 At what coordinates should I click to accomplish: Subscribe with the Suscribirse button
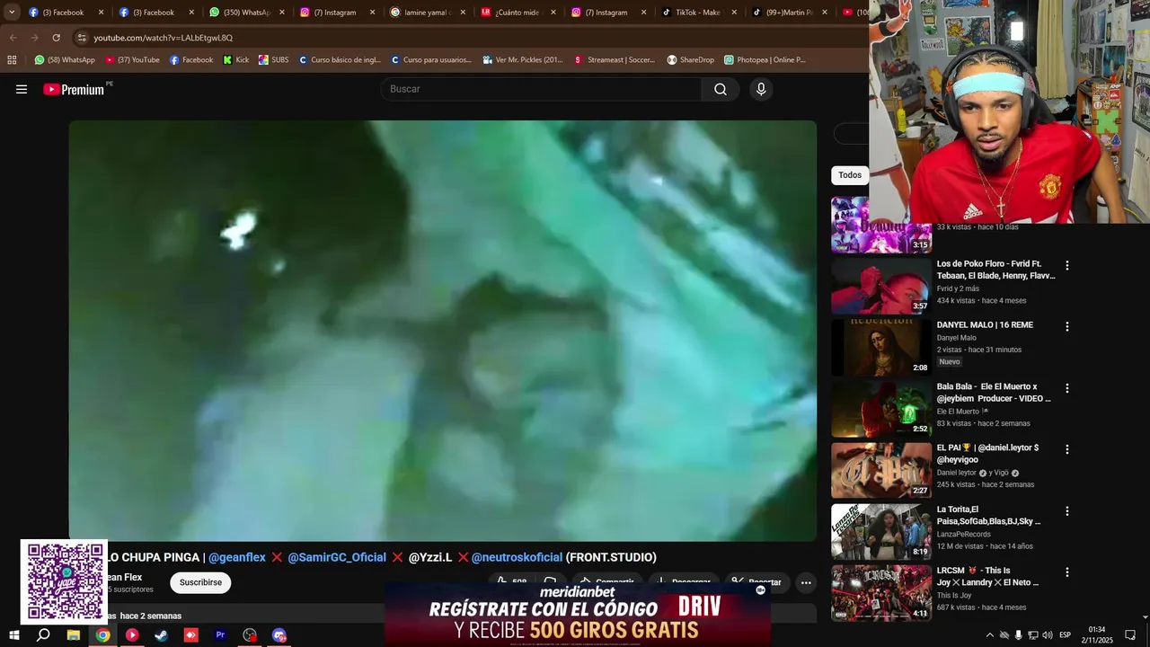tap(200, 582)
